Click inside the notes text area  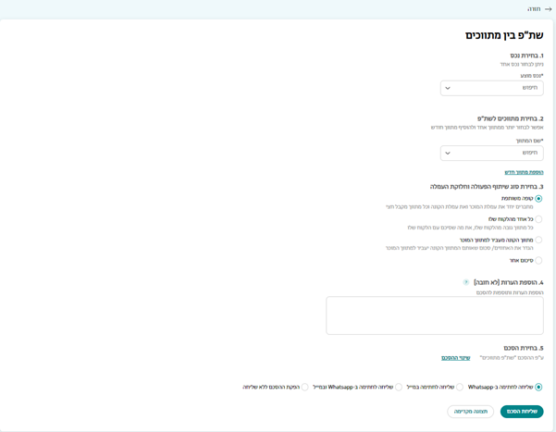[435, 315]
